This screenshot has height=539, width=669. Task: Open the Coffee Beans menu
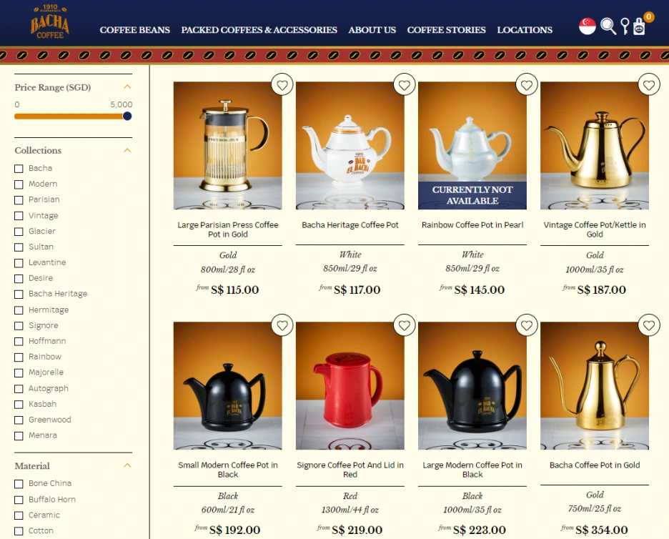(135, 30)
